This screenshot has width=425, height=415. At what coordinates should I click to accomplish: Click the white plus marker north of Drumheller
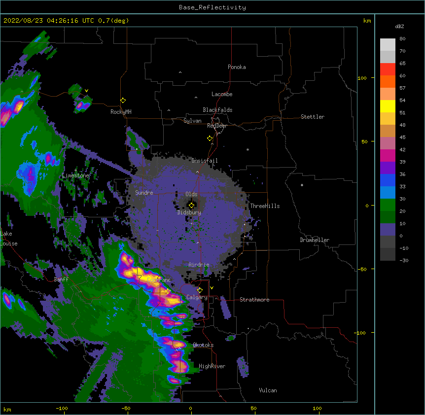[302, 185]
